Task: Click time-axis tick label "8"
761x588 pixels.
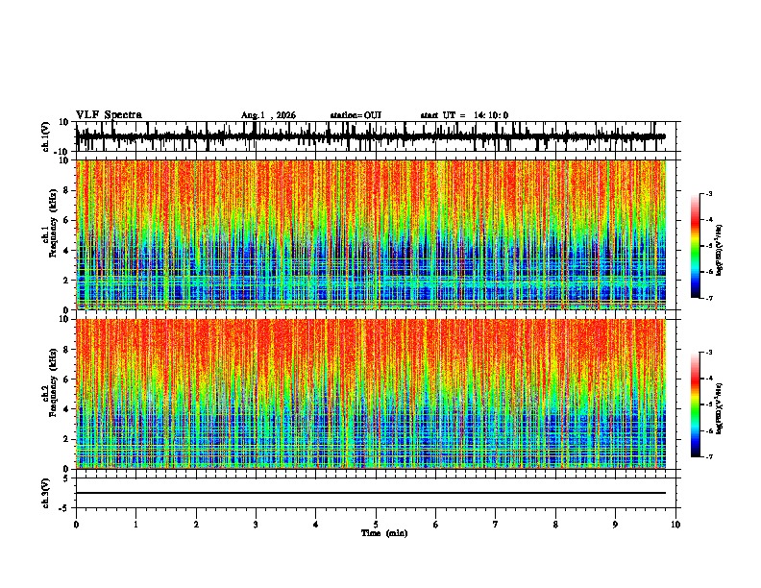Action: point(555,525)
